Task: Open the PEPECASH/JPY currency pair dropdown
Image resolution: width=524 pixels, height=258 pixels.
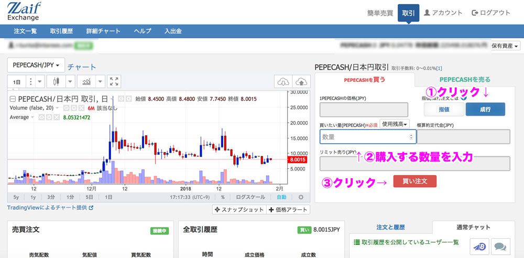Action: coord(36,65)
